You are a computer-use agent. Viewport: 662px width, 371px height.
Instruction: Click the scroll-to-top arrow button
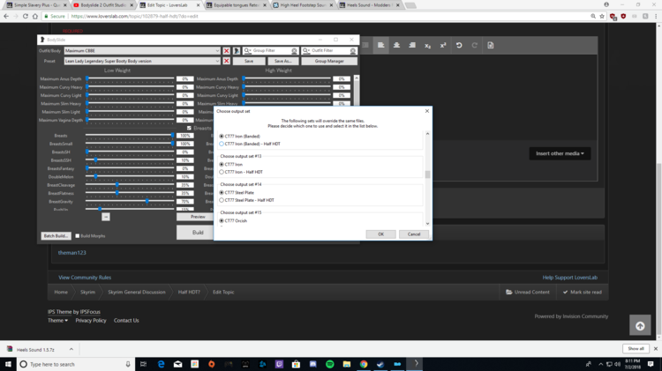point(640,325)
